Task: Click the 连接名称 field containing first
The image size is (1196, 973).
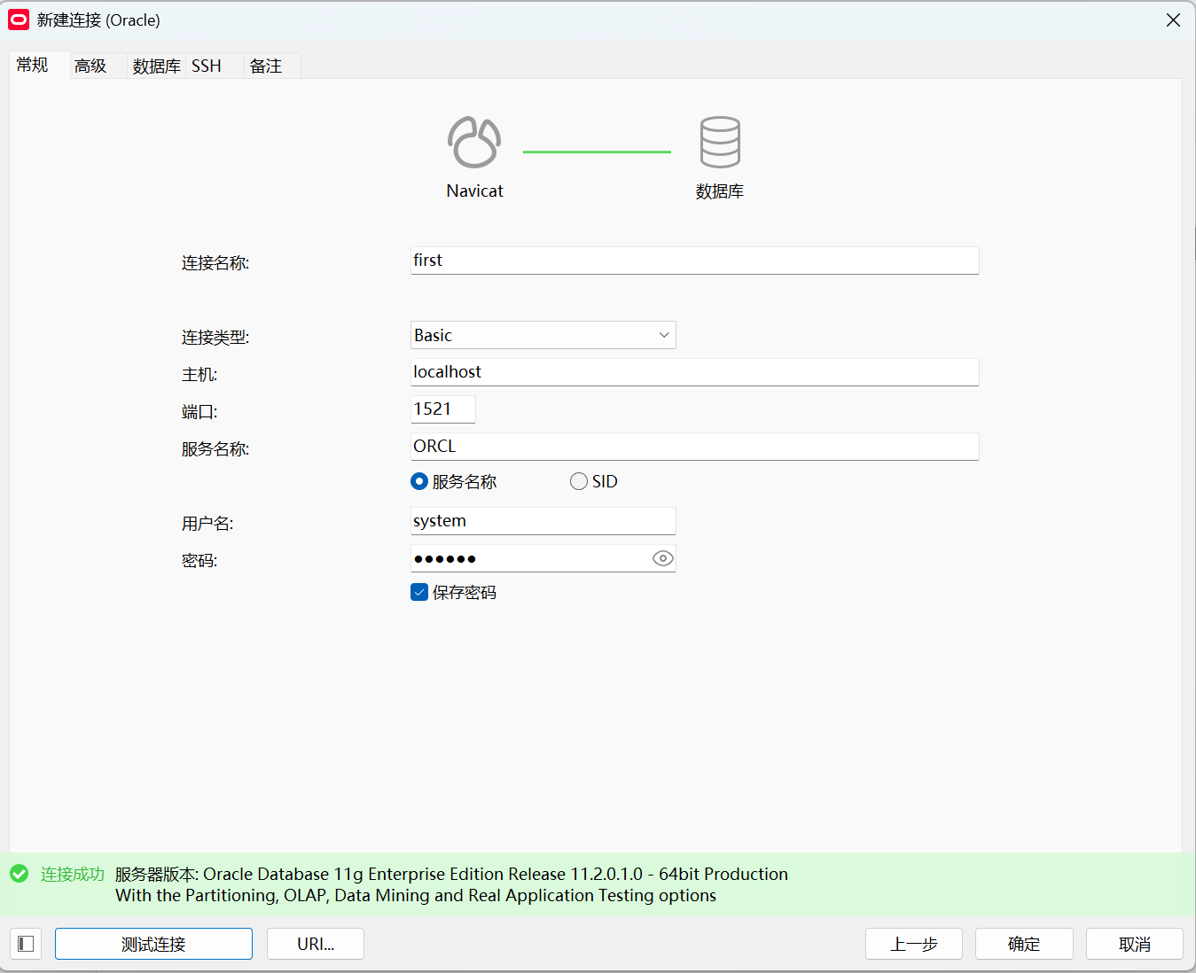Action: (694, 261)
